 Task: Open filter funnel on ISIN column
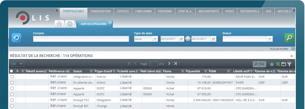click(228, 71)
